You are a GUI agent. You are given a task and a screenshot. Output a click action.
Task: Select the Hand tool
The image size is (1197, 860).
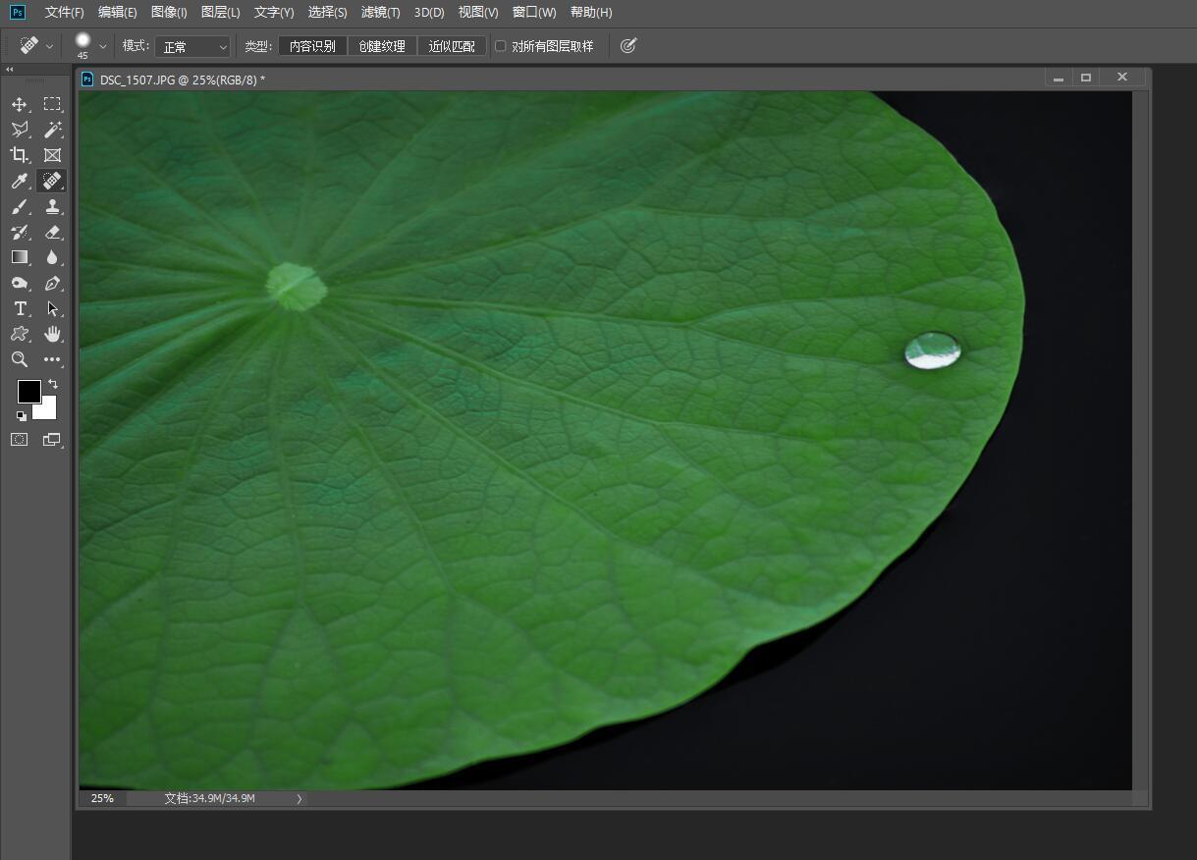coord(53,334)
